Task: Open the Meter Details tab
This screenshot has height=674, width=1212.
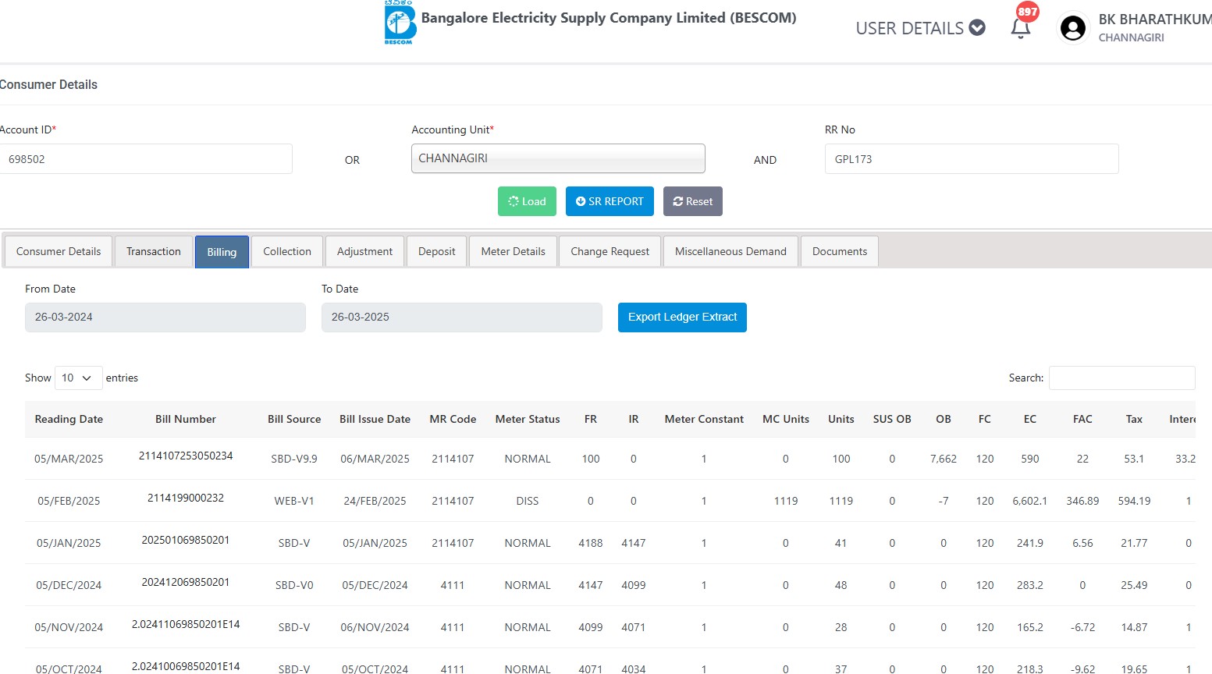Action: coord(513,251)
